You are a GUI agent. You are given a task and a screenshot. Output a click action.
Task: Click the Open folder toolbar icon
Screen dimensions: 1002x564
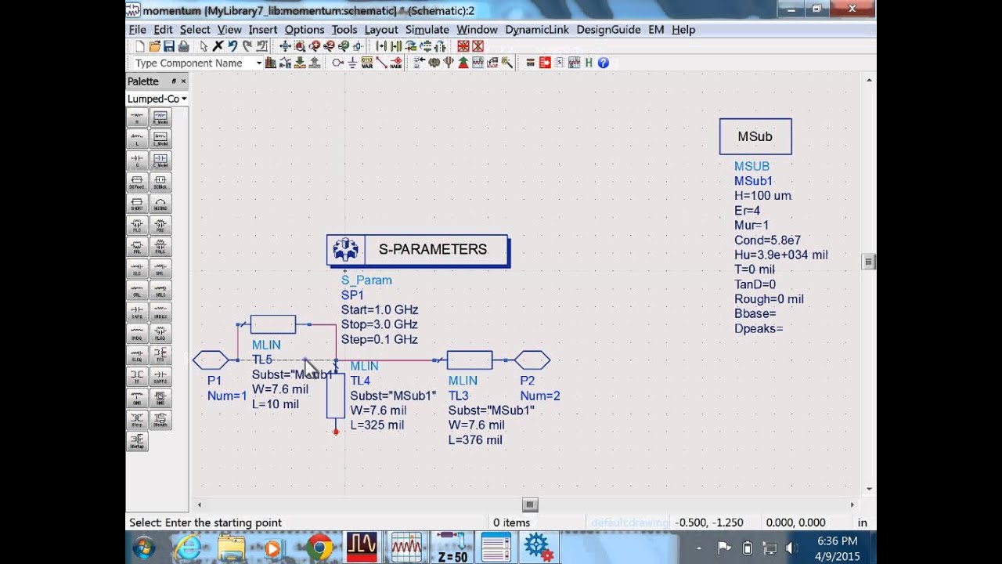pos(154,46)
